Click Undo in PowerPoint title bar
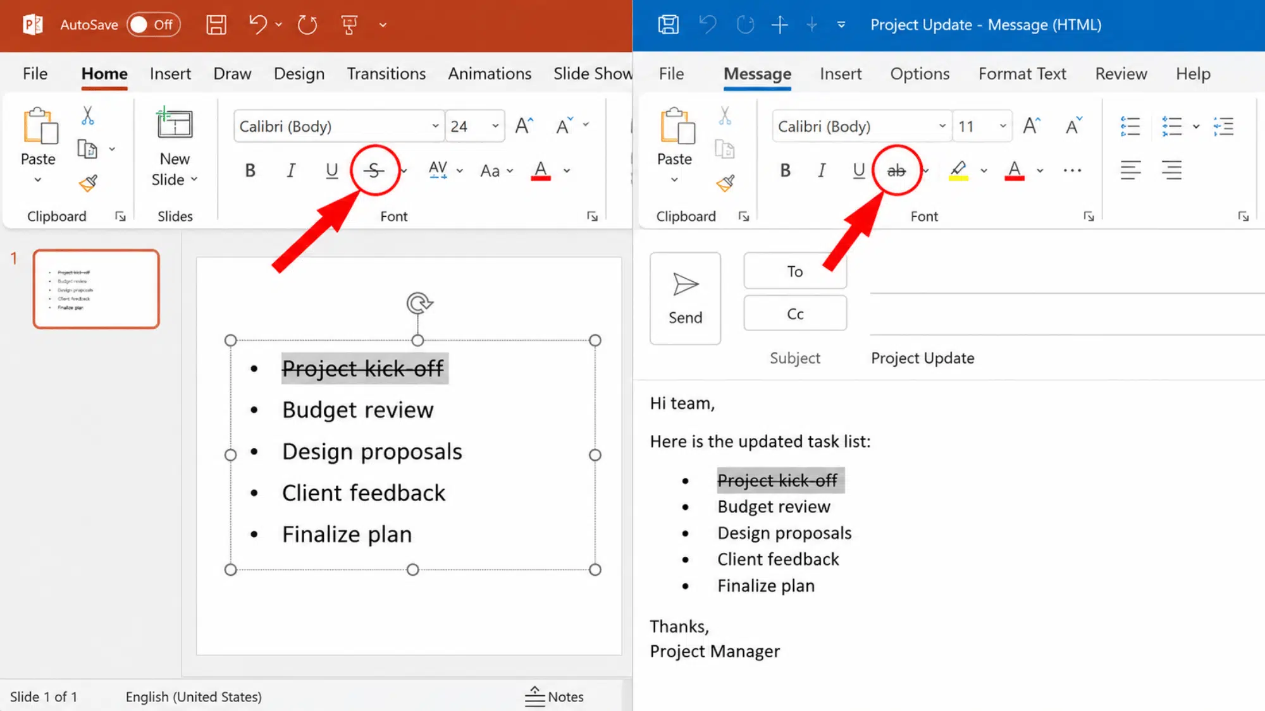This screenshot has width=1265, height=711. click(257, 25)
